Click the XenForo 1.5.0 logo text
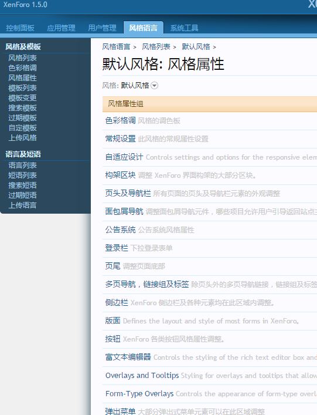Image resolution: width=317 pixels, height=415 pixels. tap(25, 5)
